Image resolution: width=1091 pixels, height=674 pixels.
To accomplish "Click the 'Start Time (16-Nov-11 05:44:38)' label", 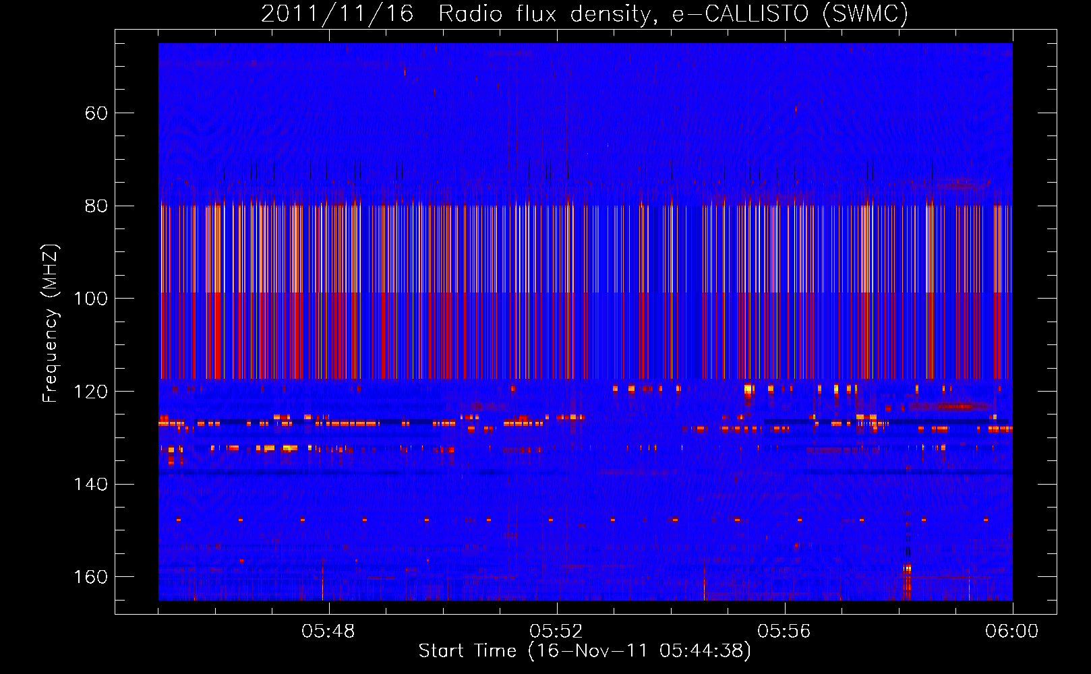I will (585, 651).
